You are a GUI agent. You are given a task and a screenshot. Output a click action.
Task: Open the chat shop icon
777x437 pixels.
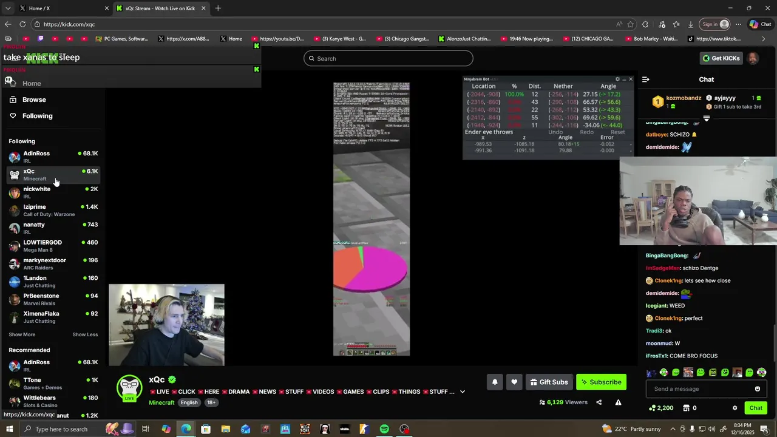pos(686,408)
